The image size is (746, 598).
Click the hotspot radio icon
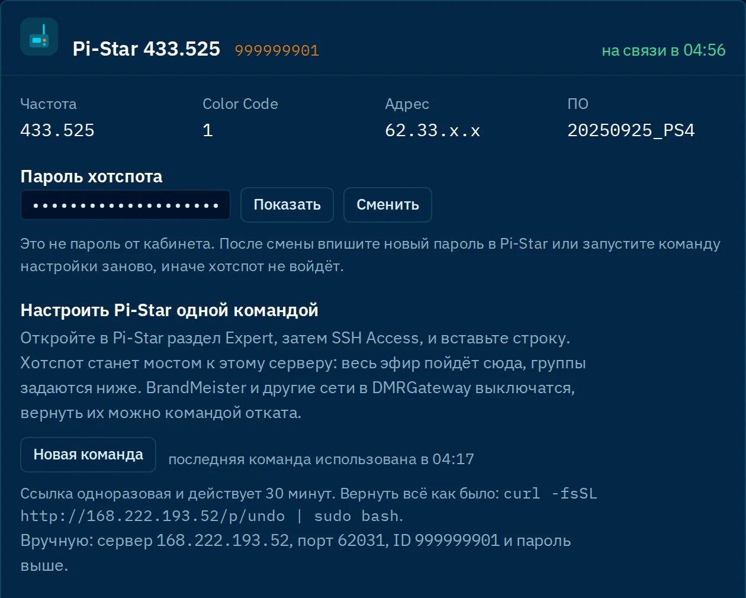[39, 37]
